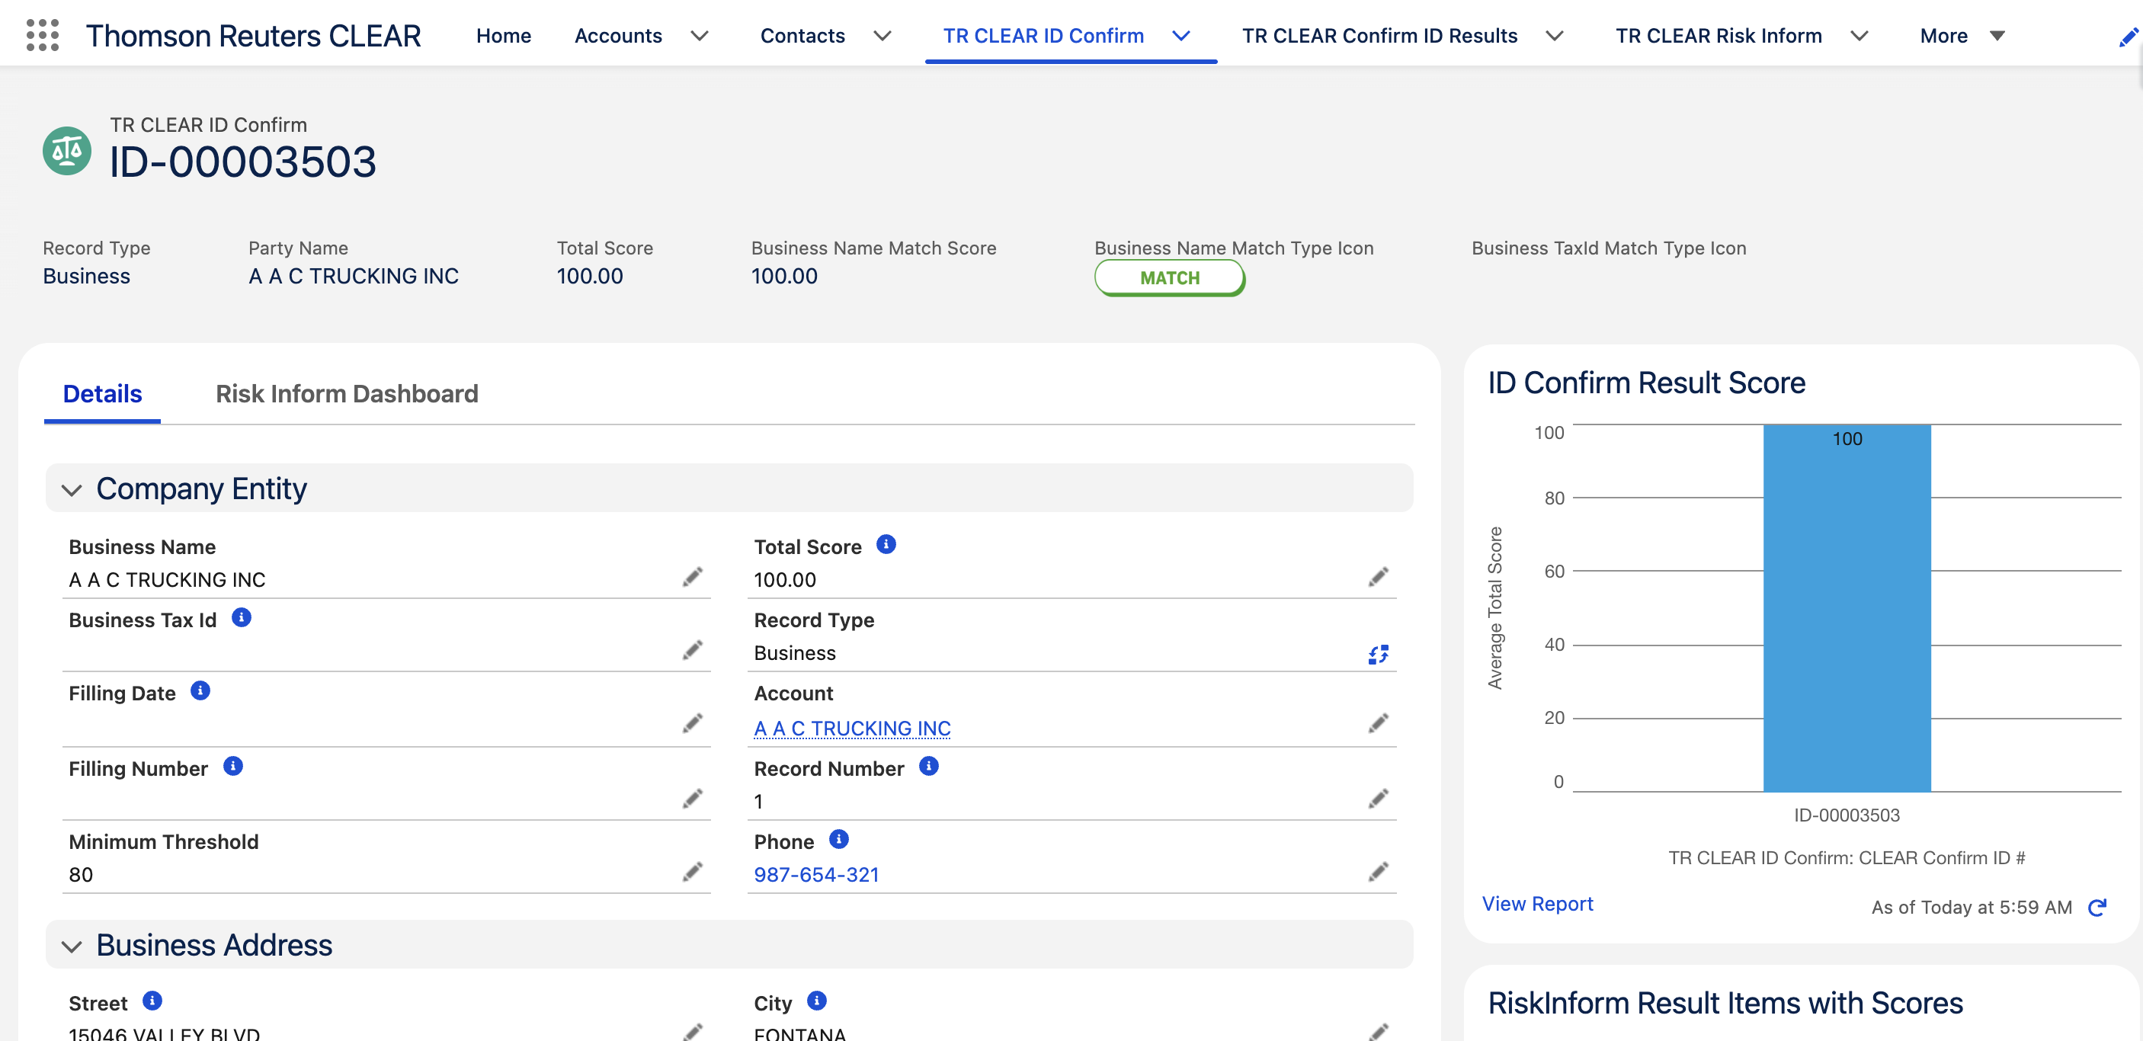Screen dimensions: 2143x1041
Task: Show info tooltip for Filling Date
Action: coord(200,691)
